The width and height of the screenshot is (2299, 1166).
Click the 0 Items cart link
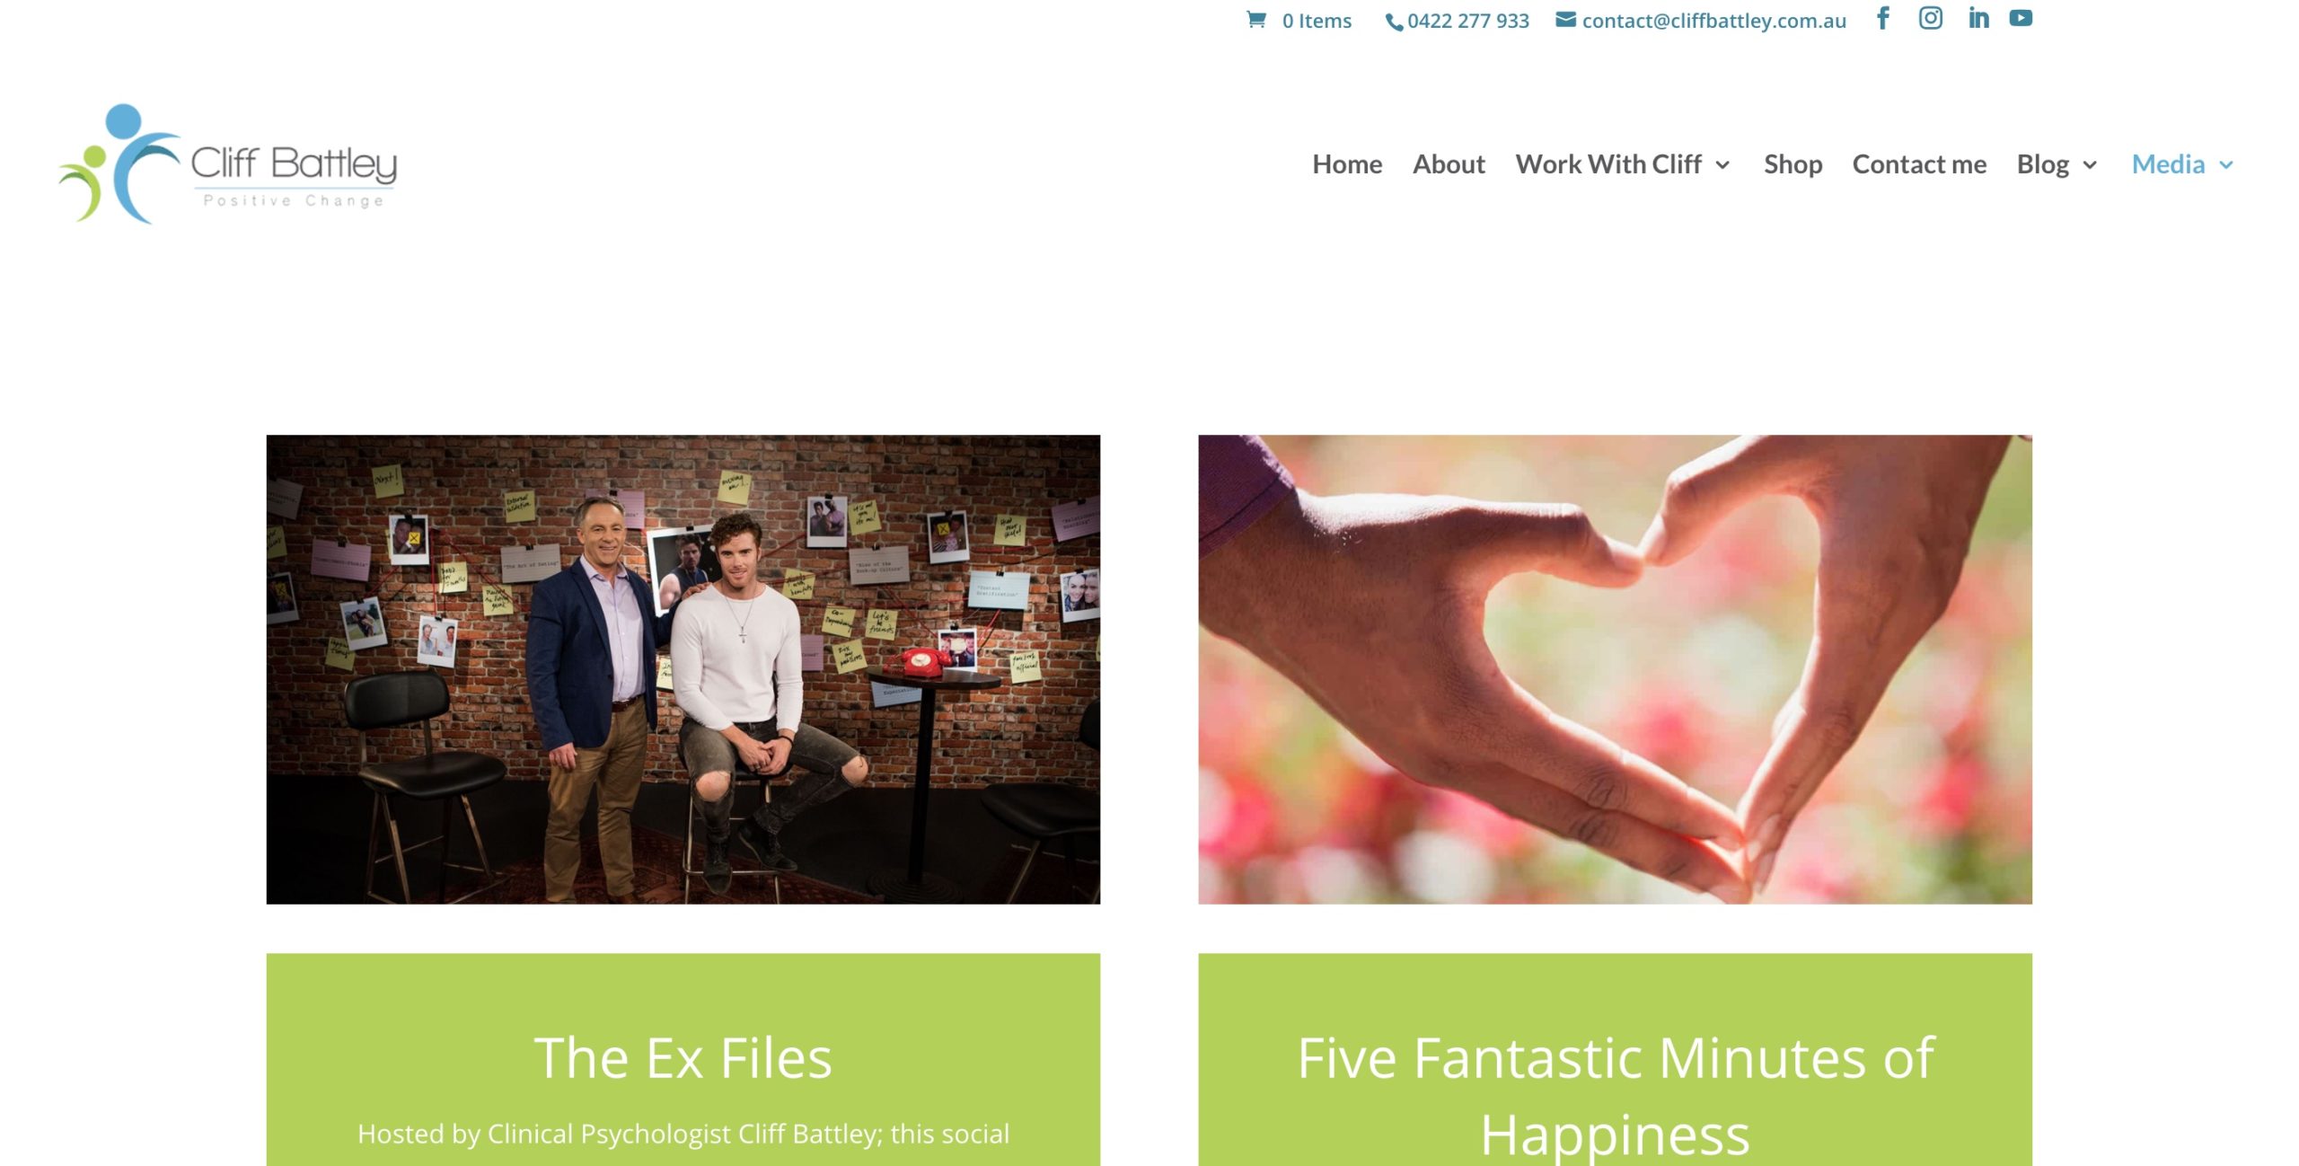(x=1317, y=21)
